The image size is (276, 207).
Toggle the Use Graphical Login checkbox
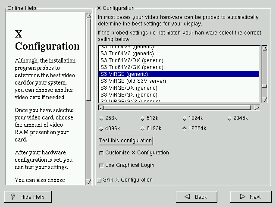101,165
